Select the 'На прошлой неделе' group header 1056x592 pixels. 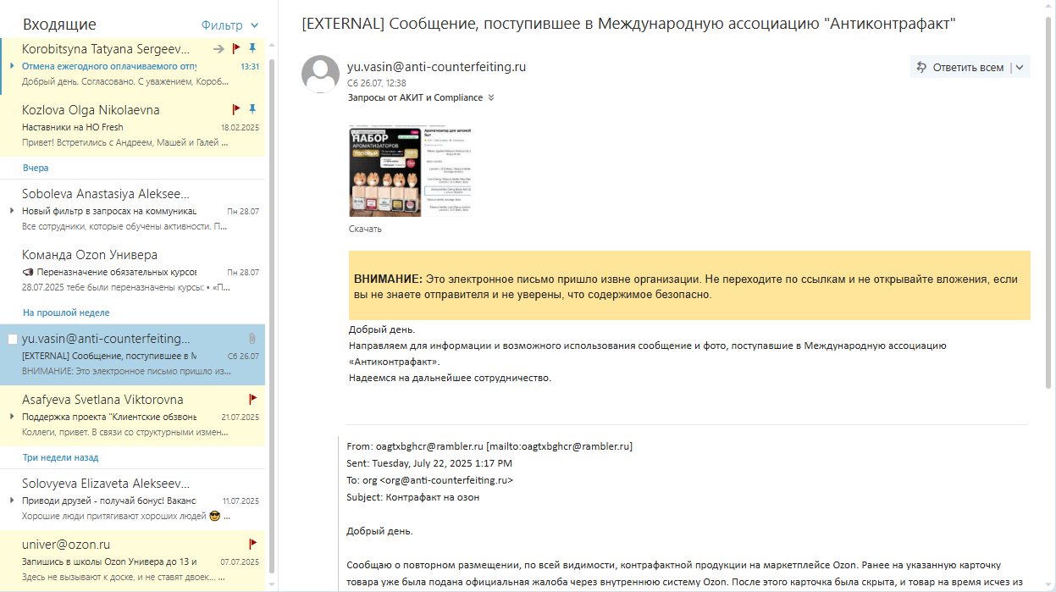pos(66,313)
